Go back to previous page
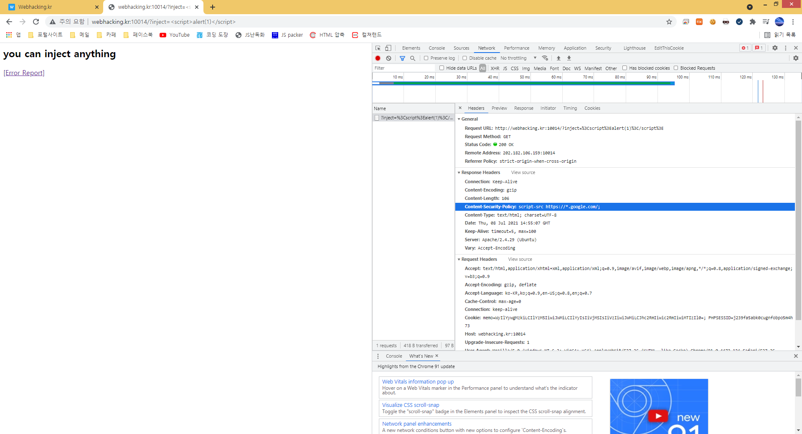Viewport: 802px width, 434px height. tap(9, 22)
